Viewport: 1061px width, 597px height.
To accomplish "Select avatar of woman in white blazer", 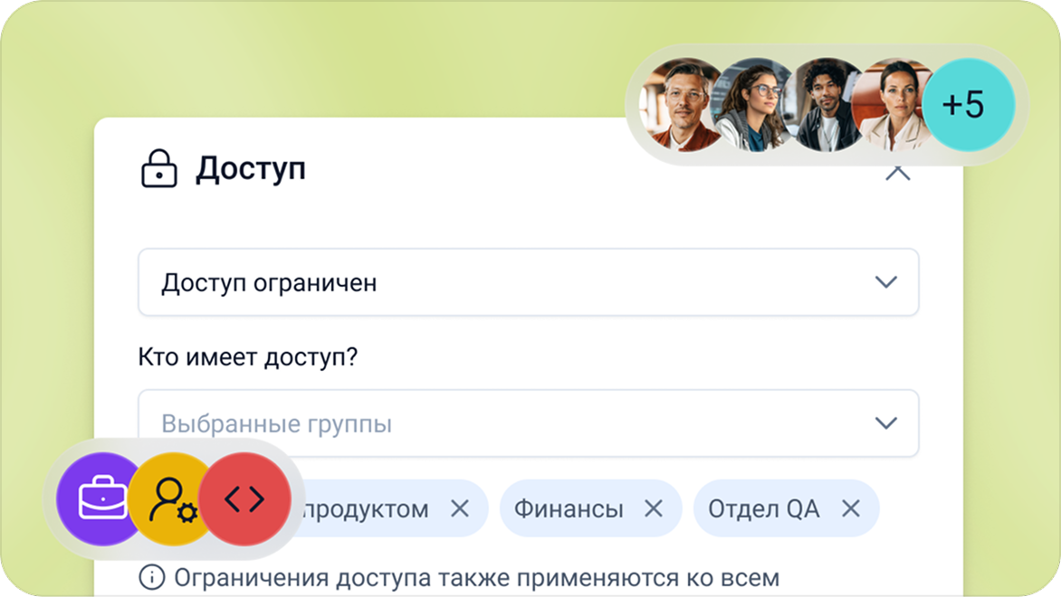I will (892, 105).
